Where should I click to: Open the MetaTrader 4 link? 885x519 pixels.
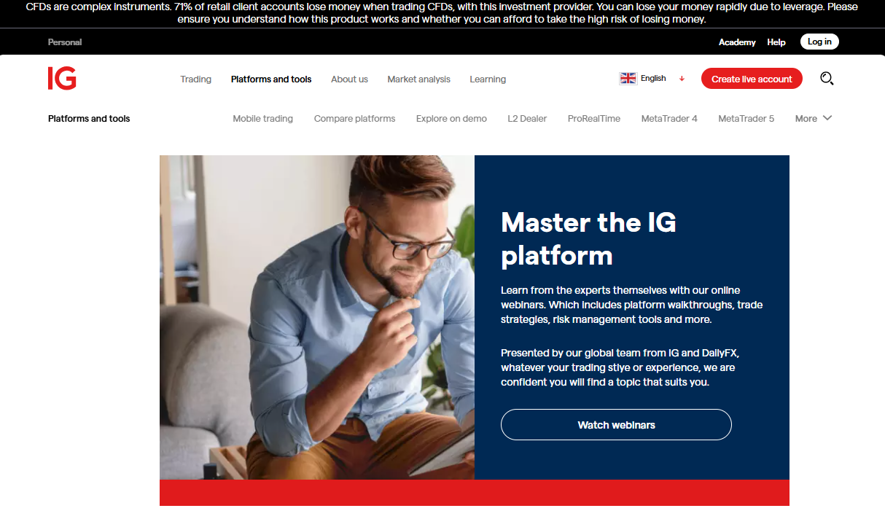coord(669,118)
